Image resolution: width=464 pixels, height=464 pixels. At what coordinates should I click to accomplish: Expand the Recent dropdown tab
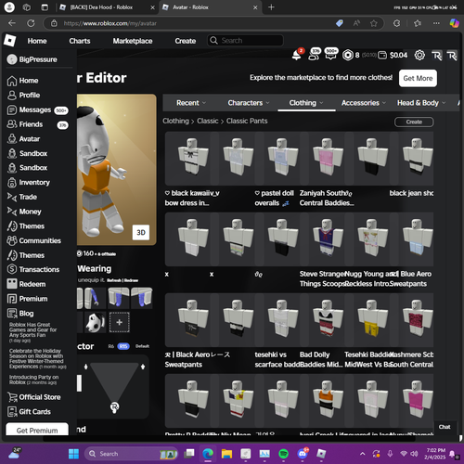coord(191,103)
